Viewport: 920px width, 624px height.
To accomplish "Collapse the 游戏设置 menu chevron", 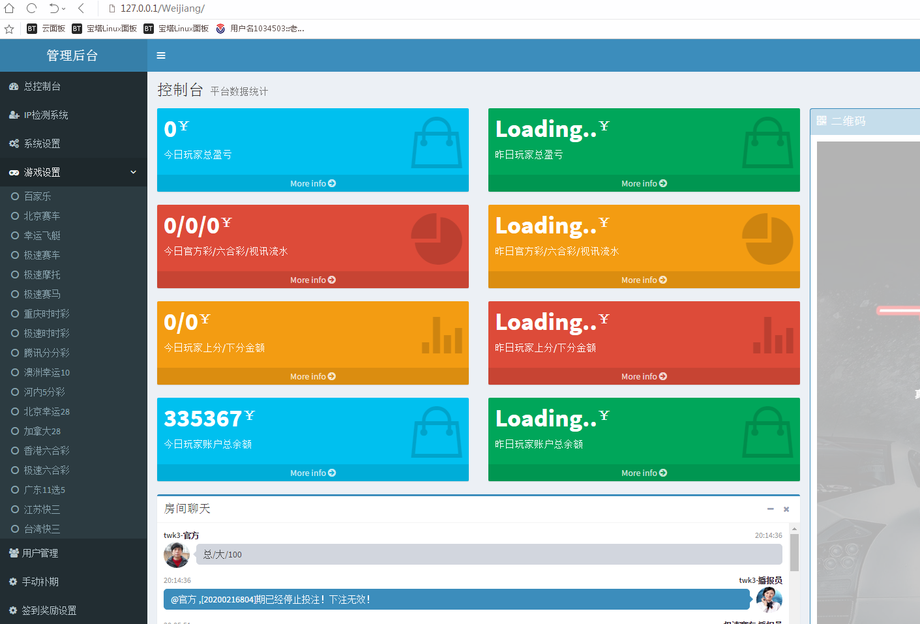I will pos(133,172).
